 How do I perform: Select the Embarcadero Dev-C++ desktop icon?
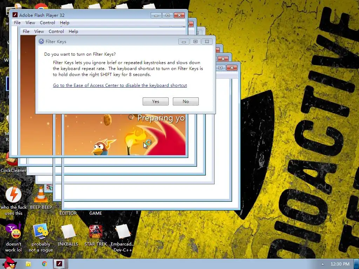(x=123, y=238)
